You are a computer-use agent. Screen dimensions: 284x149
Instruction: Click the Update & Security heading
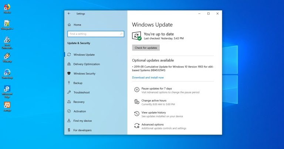(79, 43)
